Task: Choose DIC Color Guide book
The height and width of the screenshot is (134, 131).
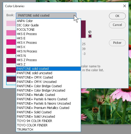Action: coord(48,25)
